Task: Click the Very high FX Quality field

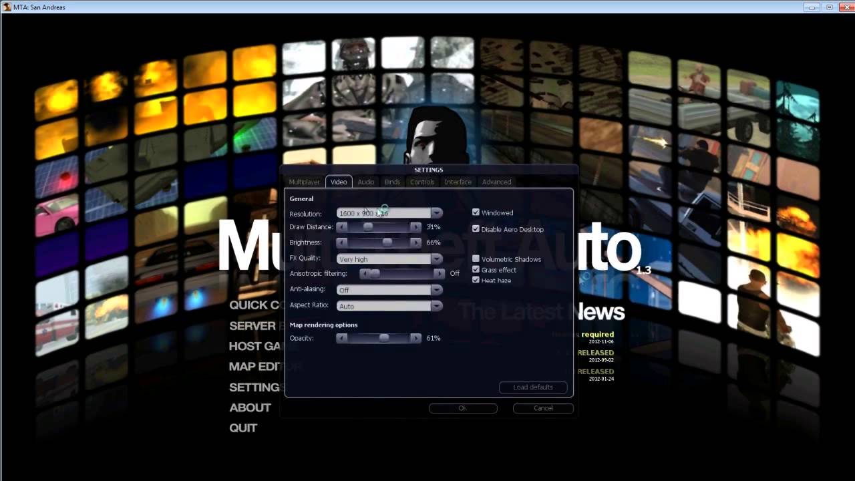Action: (384, 259)
